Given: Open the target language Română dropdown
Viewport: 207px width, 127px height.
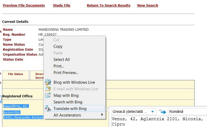Looking at the screenshot, I should point(187,112).
